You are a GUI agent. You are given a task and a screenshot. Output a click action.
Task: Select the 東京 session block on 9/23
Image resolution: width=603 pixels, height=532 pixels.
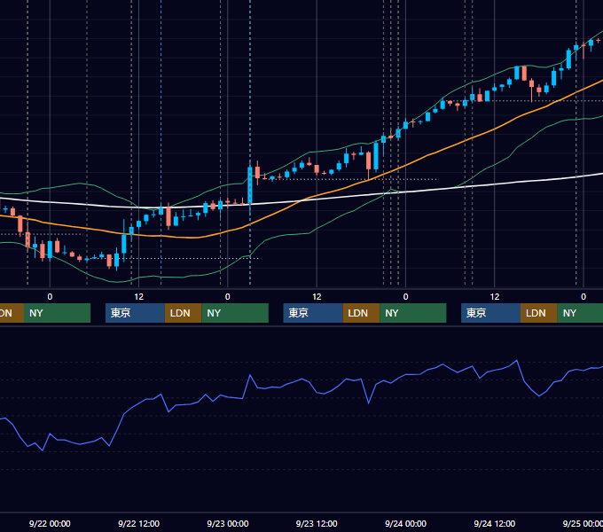313,313
